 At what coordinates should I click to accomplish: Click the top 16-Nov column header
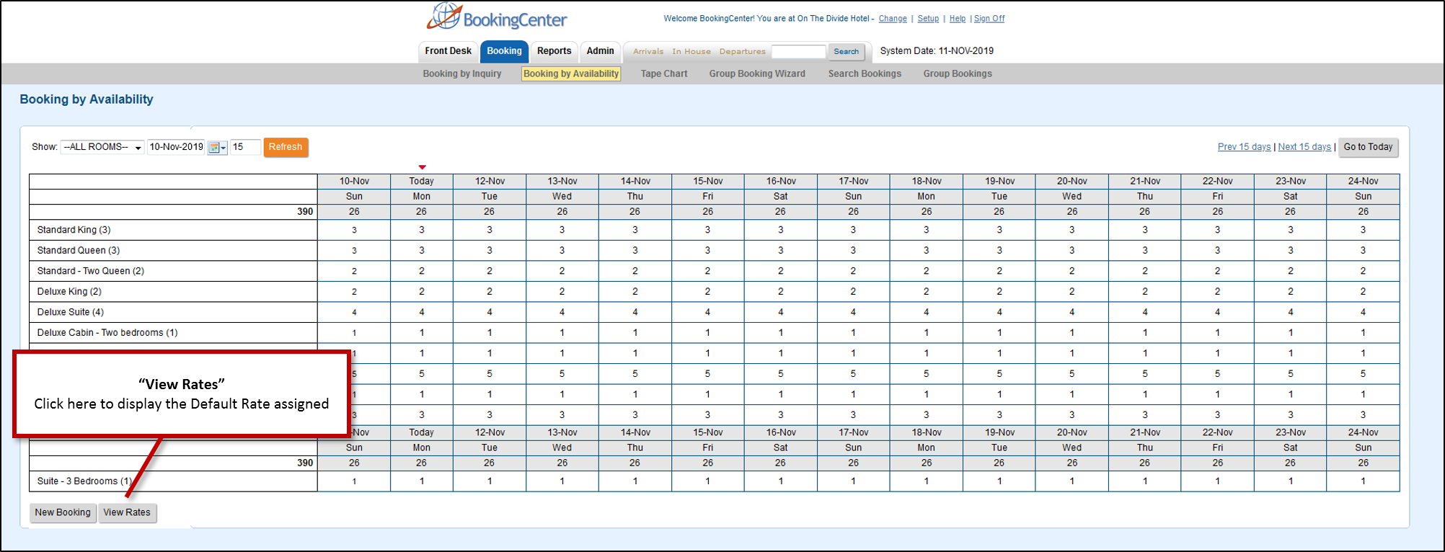click(781, 181)
